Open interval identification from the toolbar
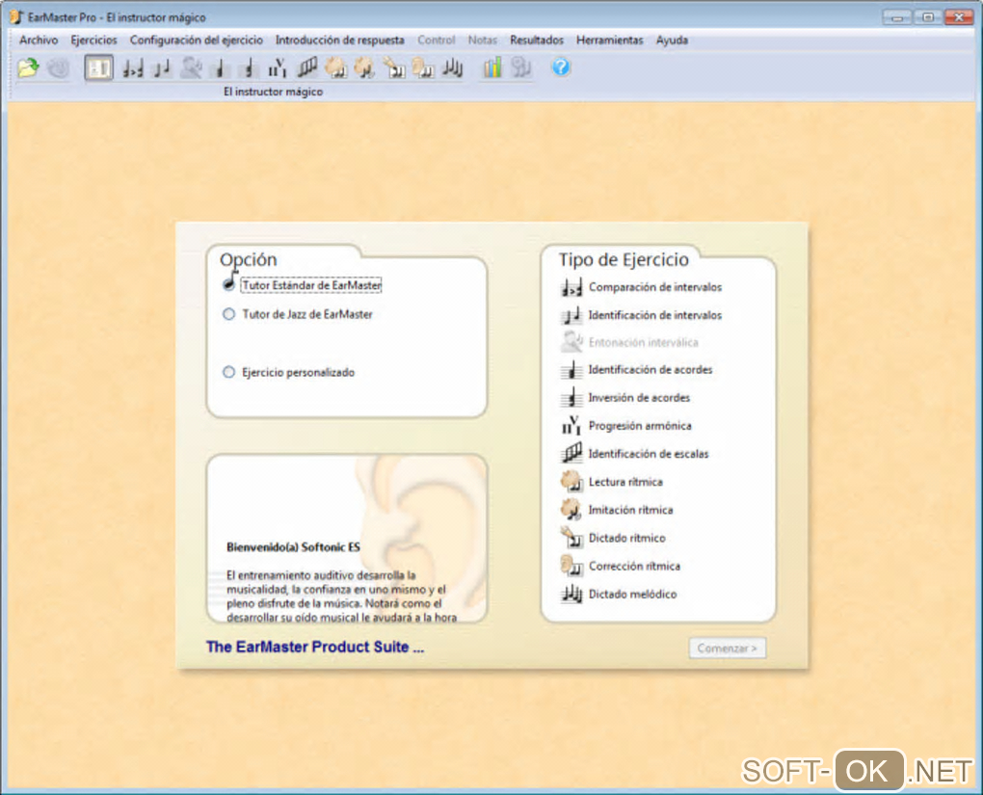The image size is (983, 795). [162, 67]
